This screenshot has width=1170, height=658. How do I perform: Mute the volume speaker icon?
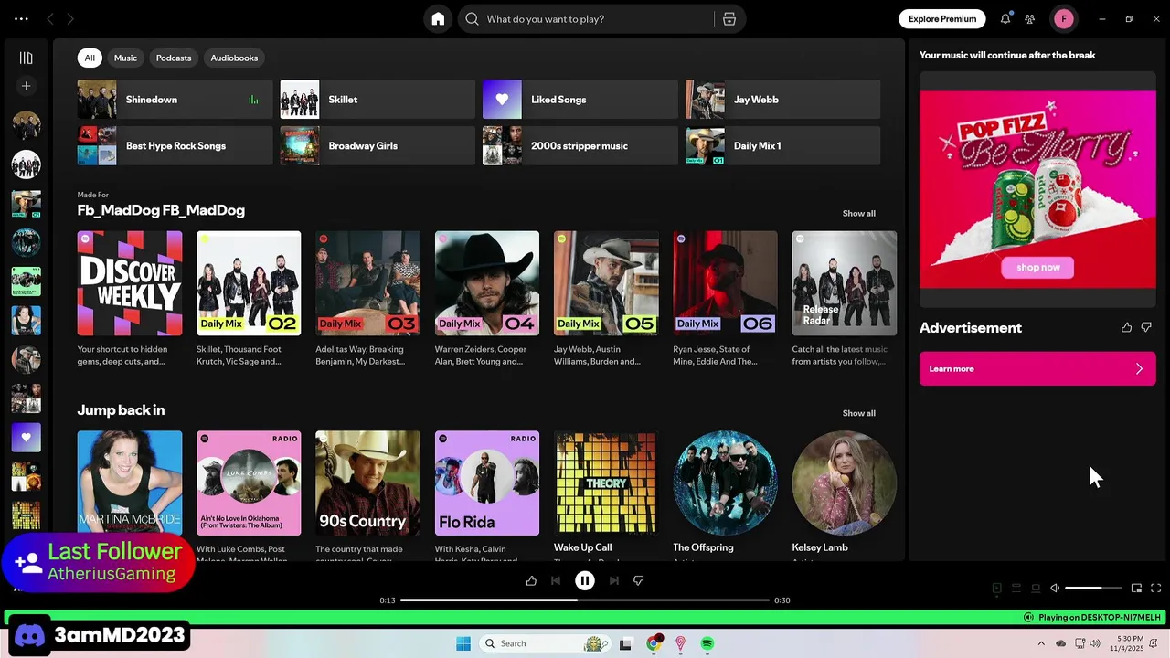pos(1055,589)
